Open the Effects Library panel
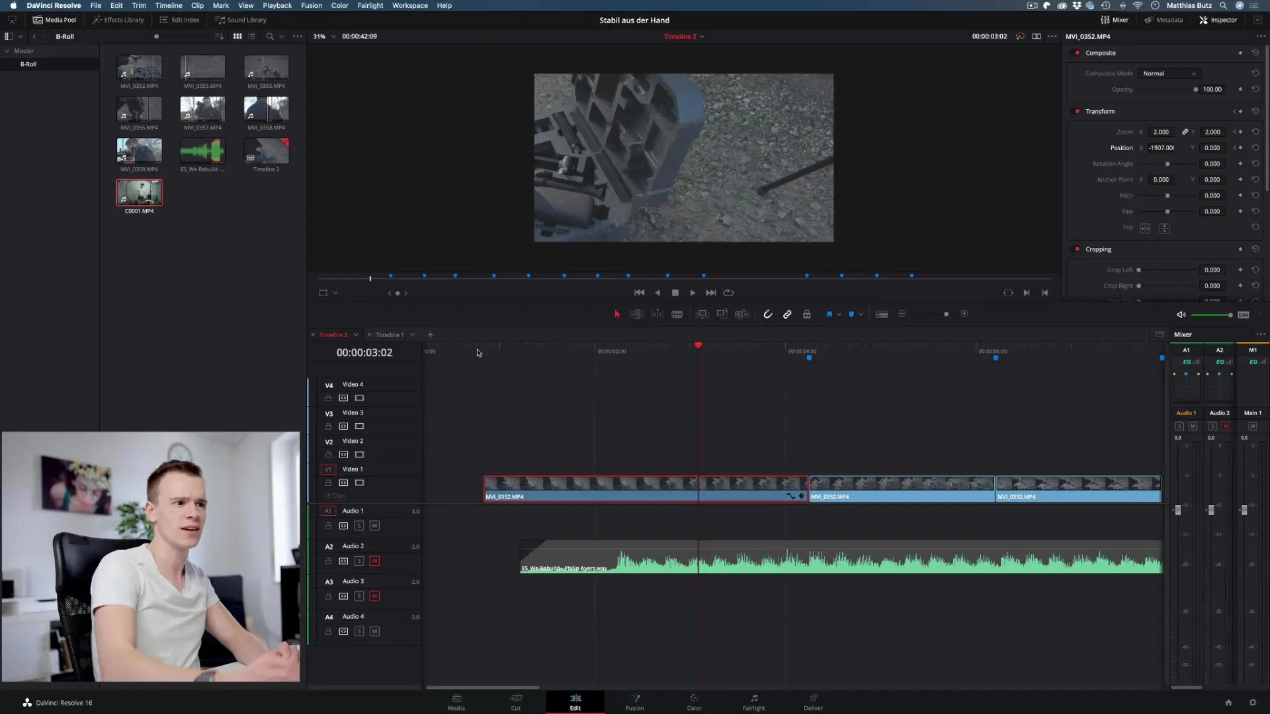Image resolution: width=1270 pixels, height=714 pixels. coord(118,20)
